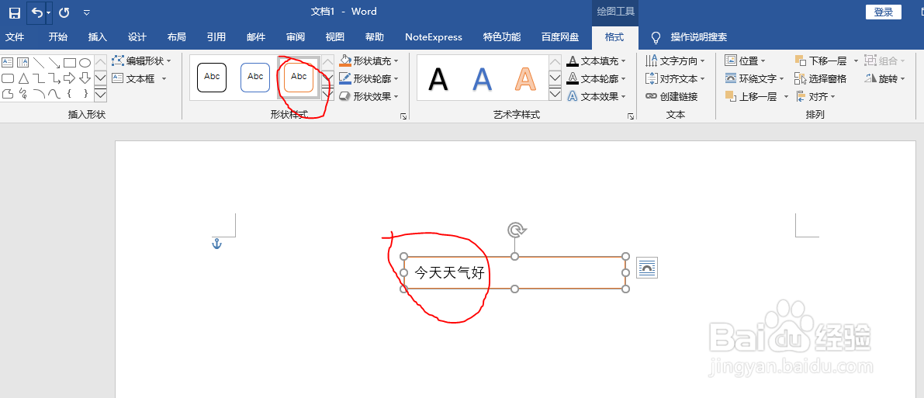Expand the WordArt styles gallery
This screenshot has width=924, height=398.
[555, 95]
